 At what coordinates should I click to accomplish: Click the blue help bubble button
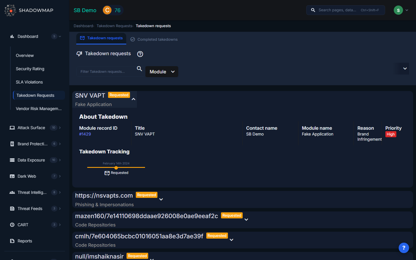[x=404, y=248]
